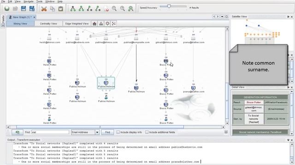The height and width of the screenshot is (165, 295).
Task: Select the New Graph (1) document tab
Action: pos(21,17)
